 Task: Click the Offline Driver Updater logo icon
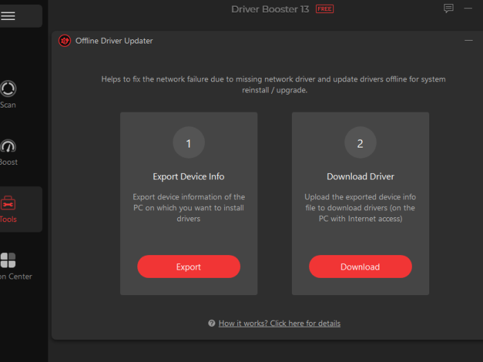coord(65,41)
